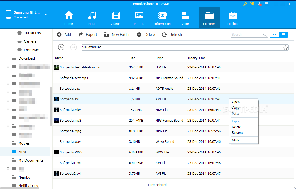Open the Toolbox section

232,18
